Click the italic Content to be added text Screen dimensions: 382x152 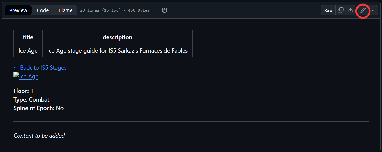point(40,136)
